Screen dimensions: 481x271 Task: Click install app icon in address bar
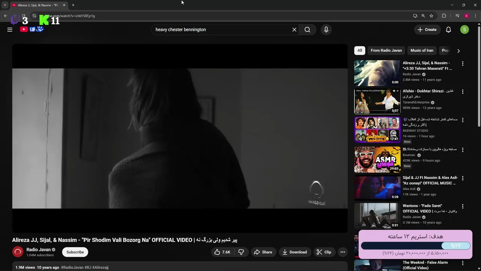tap(415, 16)
